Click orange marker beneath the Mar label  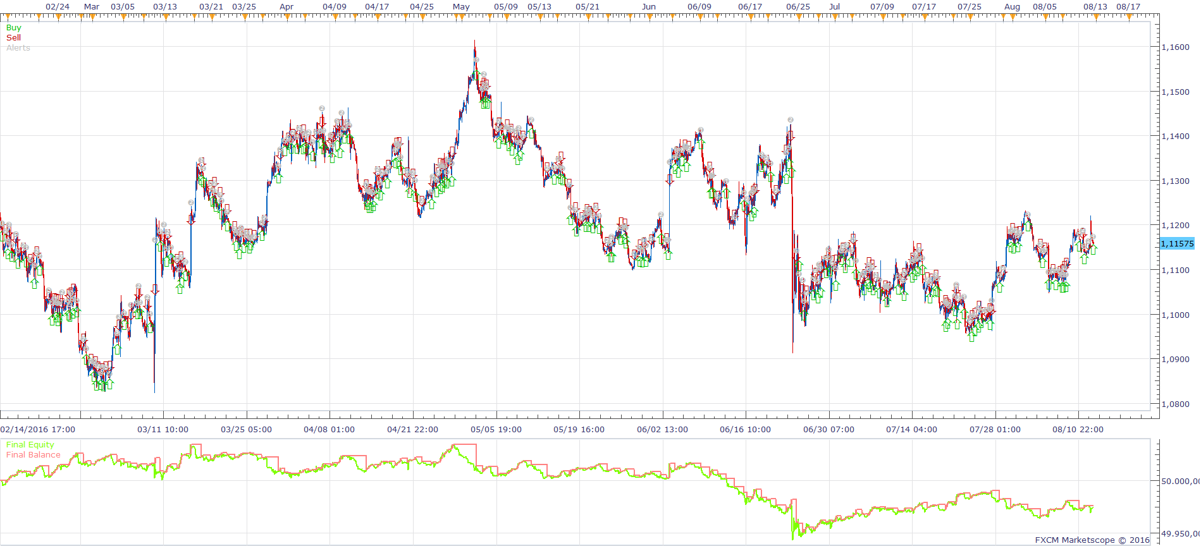coord(92,17)
